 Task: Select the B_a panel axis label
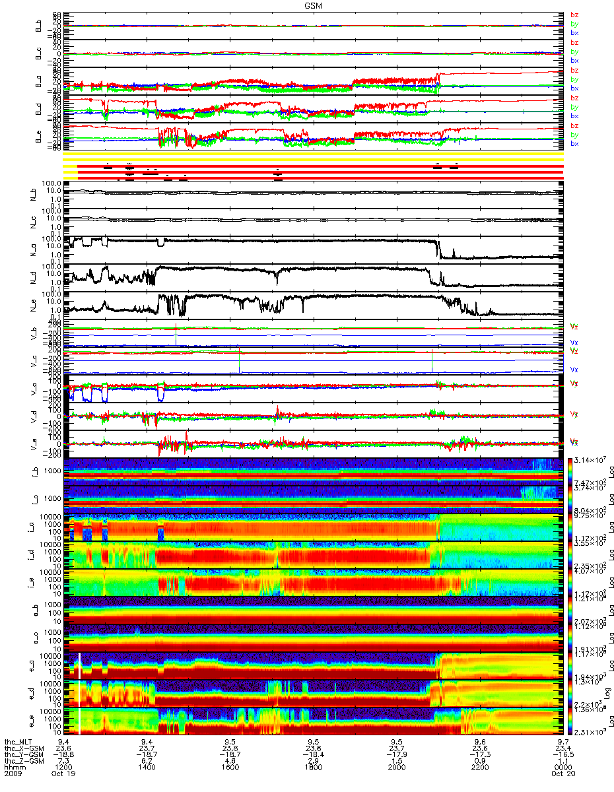point(38,81)
